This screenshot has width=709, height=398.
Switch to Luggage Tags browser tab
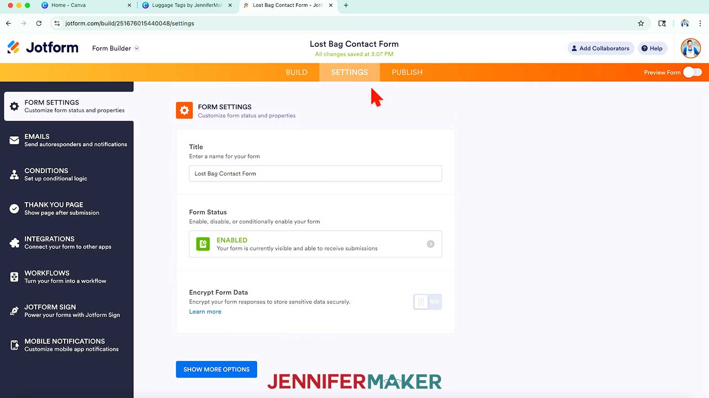pyautogui.click(x=188, y=5)
